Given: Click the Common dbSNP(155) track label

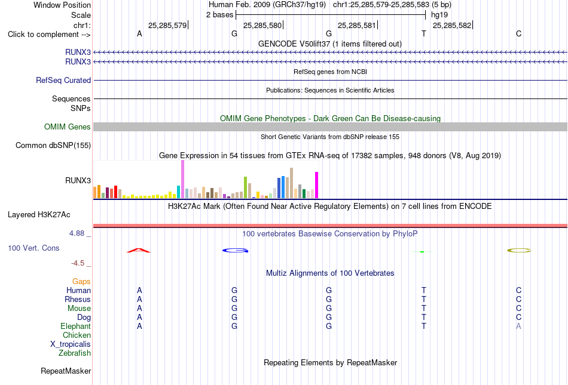Looking at the screenshot, I should [53, 145].
